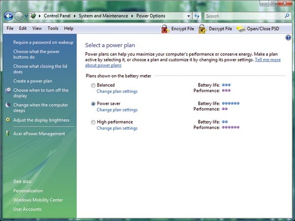Open the Tools menu
Image resolution: width=295 pixels, height=221 pixels.
click(x=53, y=28)
